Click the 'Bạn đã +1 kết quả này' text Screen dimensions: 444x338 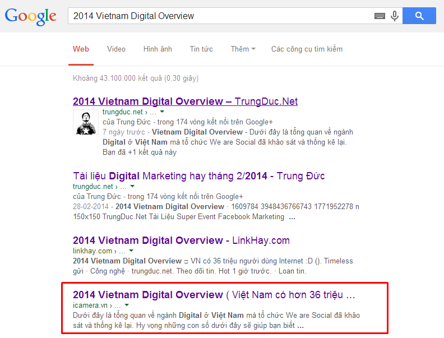pos(140,152)
